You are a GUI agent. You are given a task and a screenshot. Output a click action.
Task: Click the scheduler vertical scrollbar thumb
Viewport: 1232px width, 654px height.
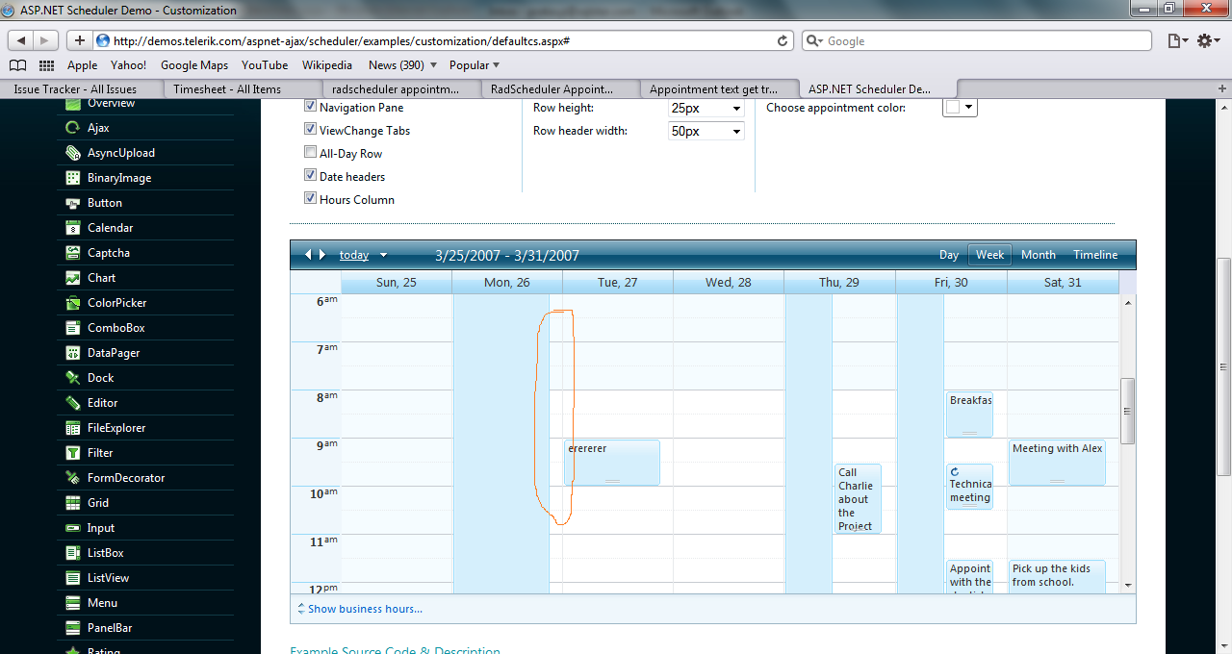pos(1128,411)
